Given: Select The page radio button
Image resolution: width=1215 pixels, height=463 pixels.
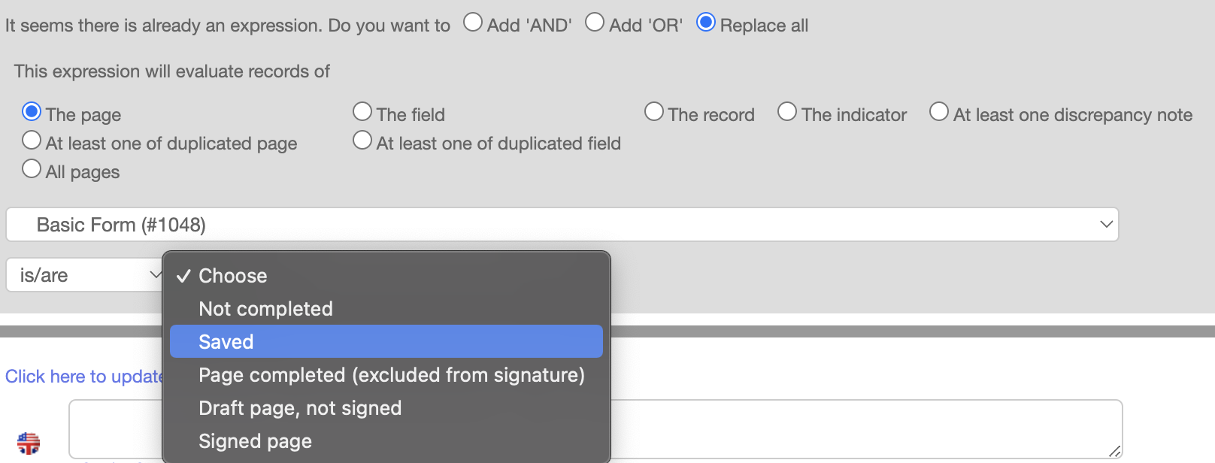Looking at the screenshot, I should click(32, 112).
